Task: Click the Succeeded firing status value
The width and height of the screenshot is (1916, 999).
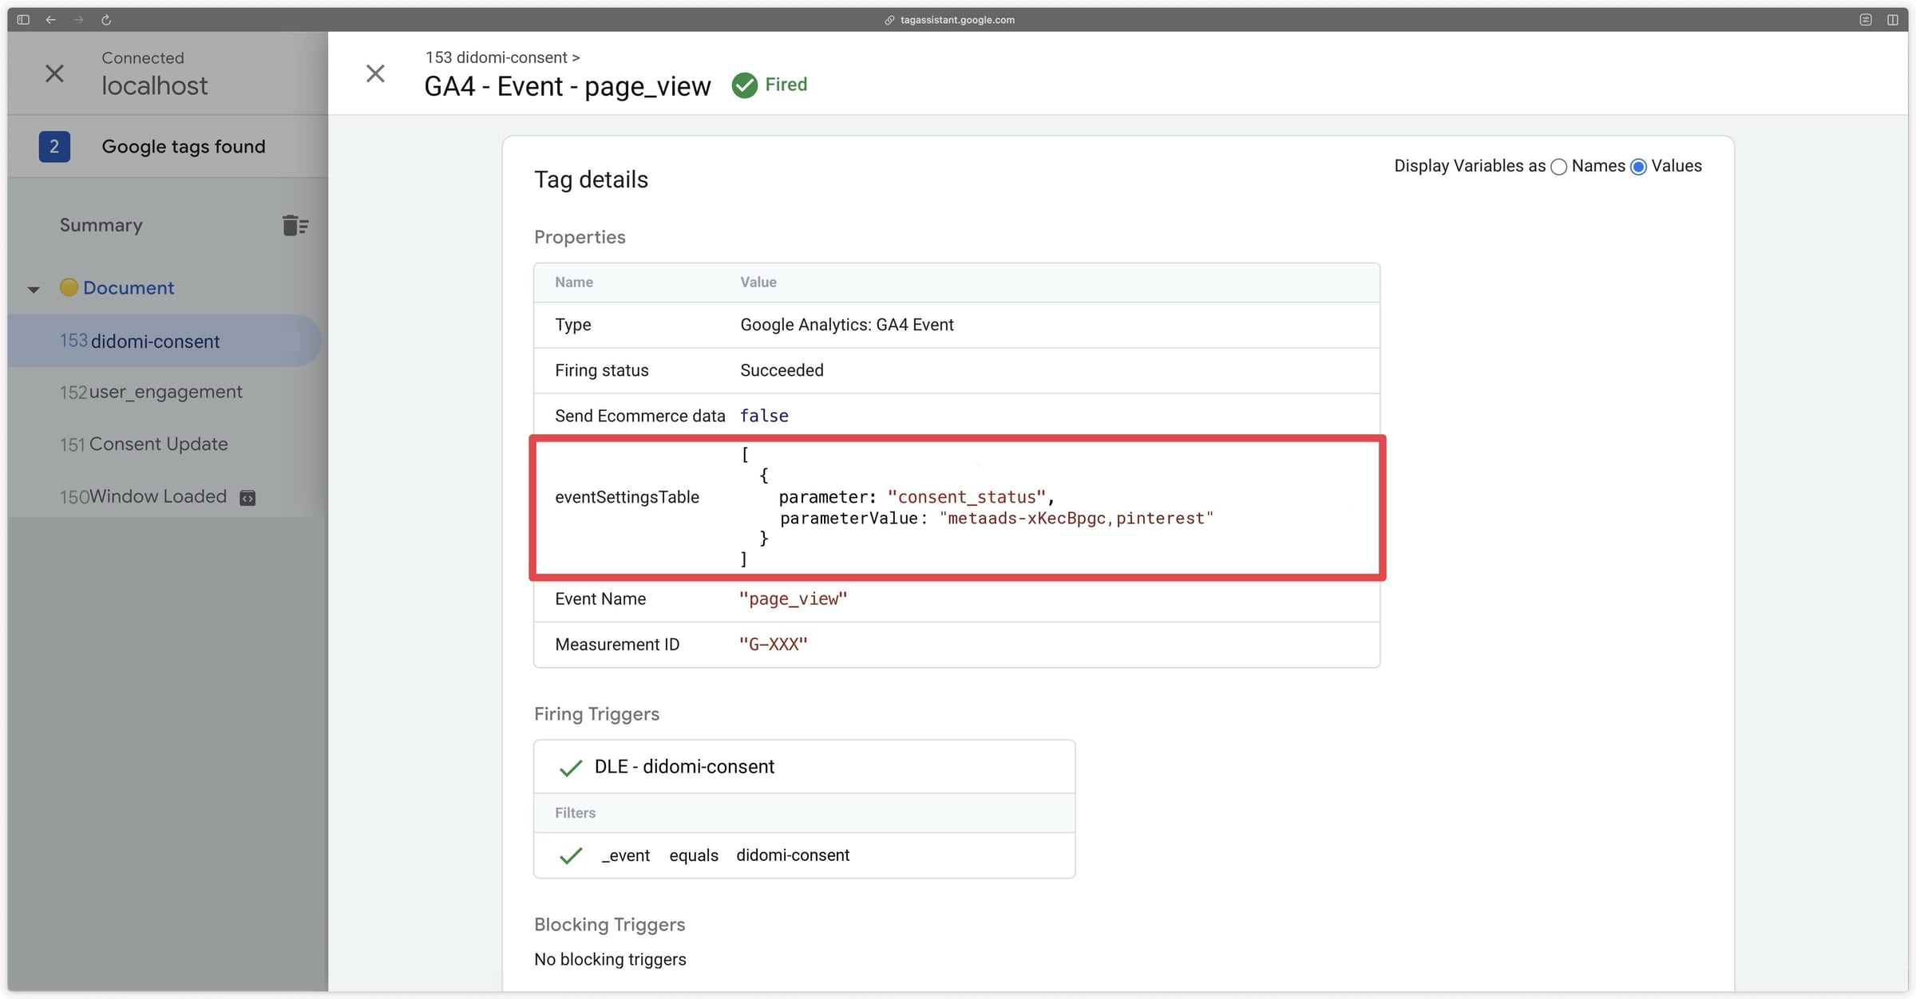Action: [782, 369]
